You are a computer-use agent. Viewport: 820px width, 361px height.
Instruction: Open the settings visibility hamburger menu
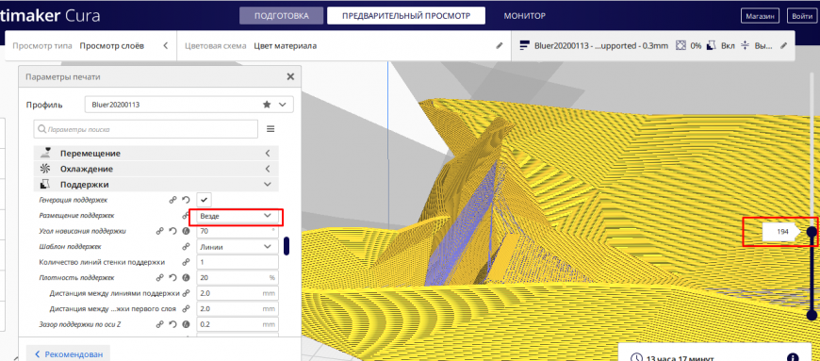click(271, 129)
